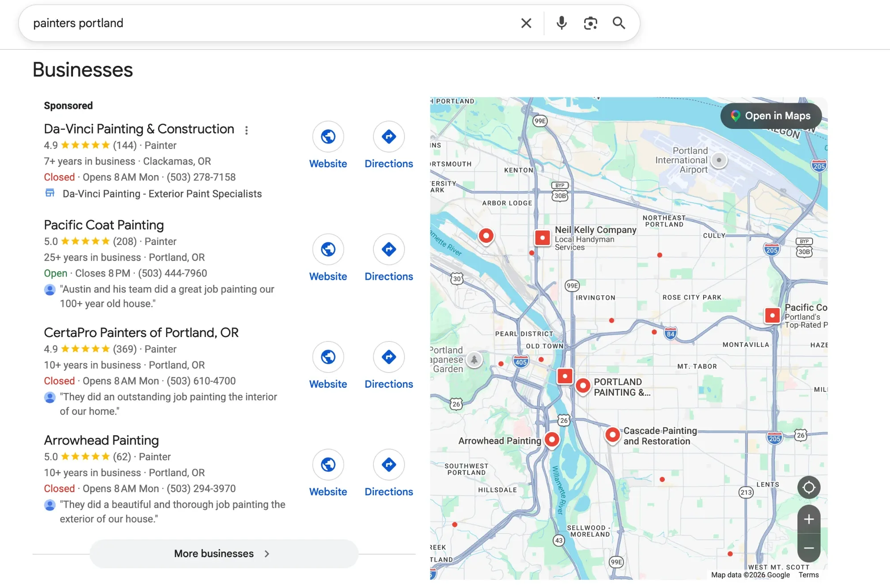Click the Open in Maps button
This screenshot has width=890, height=586.
coord(771,116)
